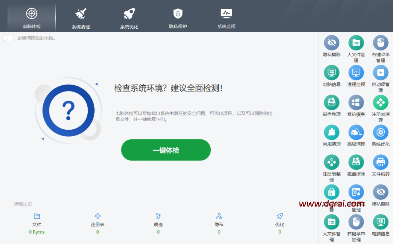The image size is (393, 244).
Task: Click the 痕迹 footprint icon in 清理历史
Action: click(x=158, y=216)
